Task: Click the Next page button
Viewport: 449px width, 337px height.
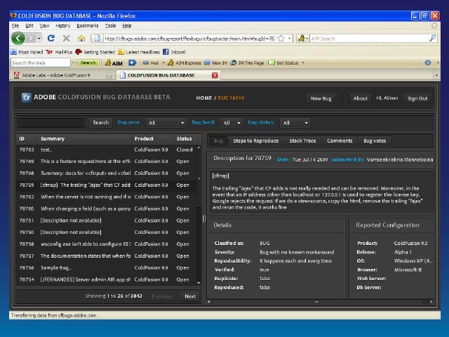Action: [x=190, y=296]
